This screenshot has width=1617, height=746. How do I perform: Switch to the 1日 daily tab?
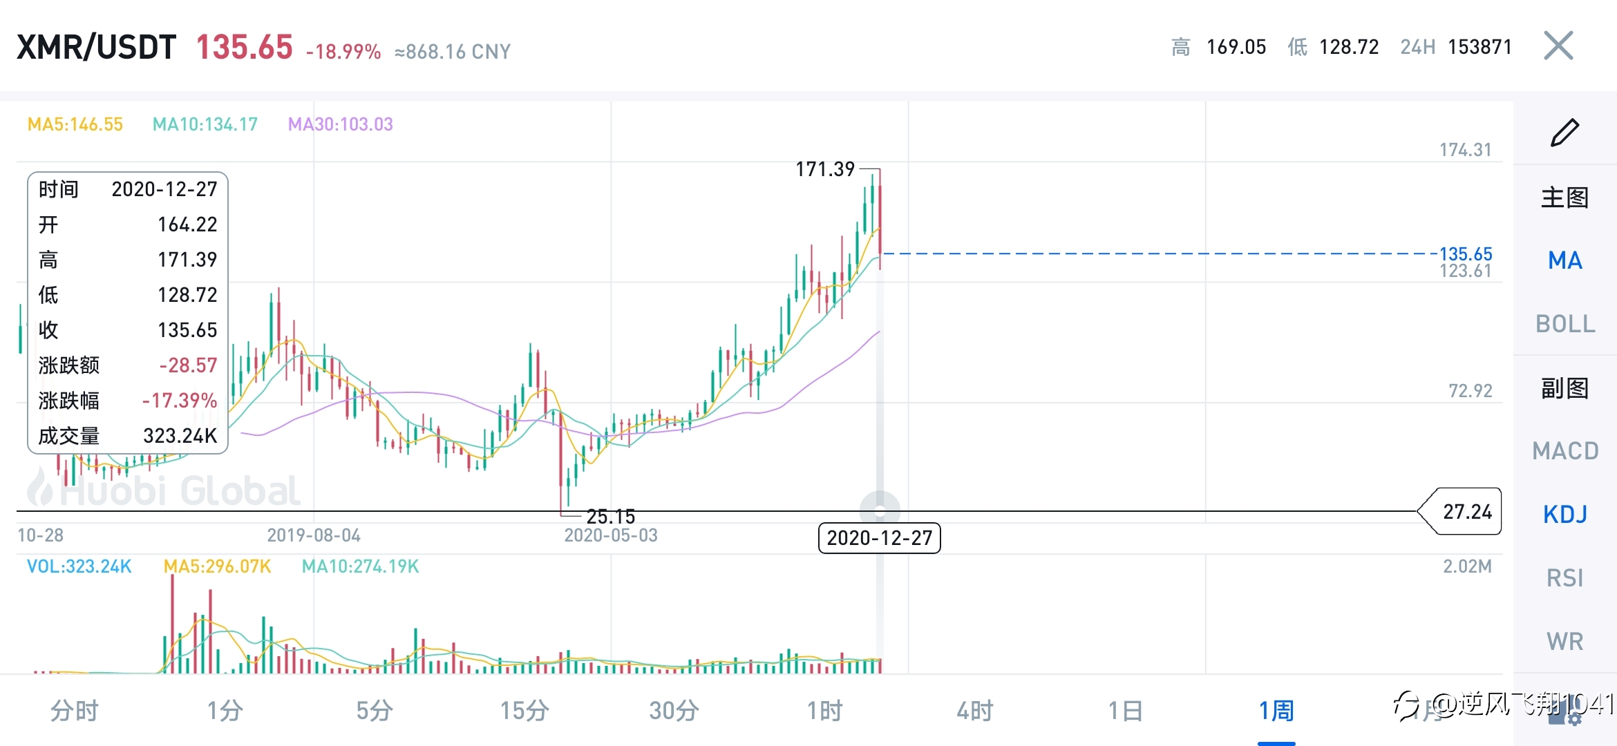point(1126,710)
